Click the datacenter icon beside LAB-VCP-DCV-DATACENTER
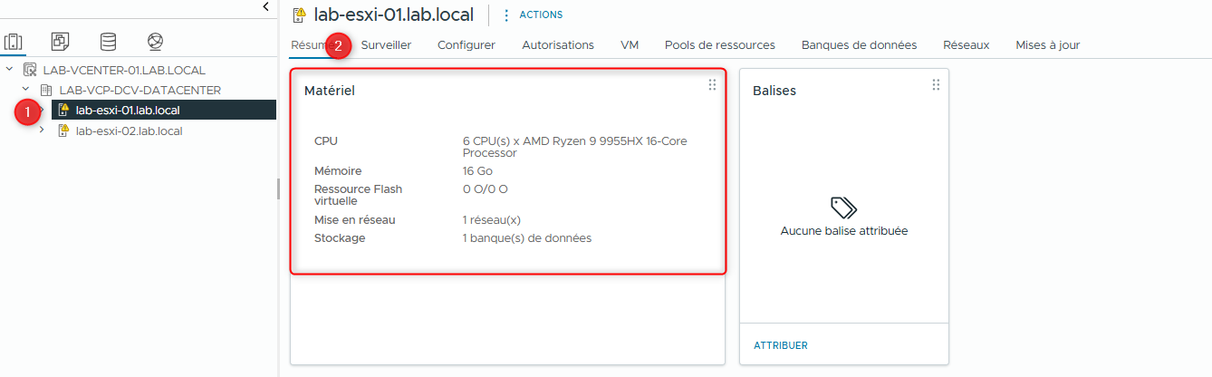The image size is (1212, 377). 46,90
